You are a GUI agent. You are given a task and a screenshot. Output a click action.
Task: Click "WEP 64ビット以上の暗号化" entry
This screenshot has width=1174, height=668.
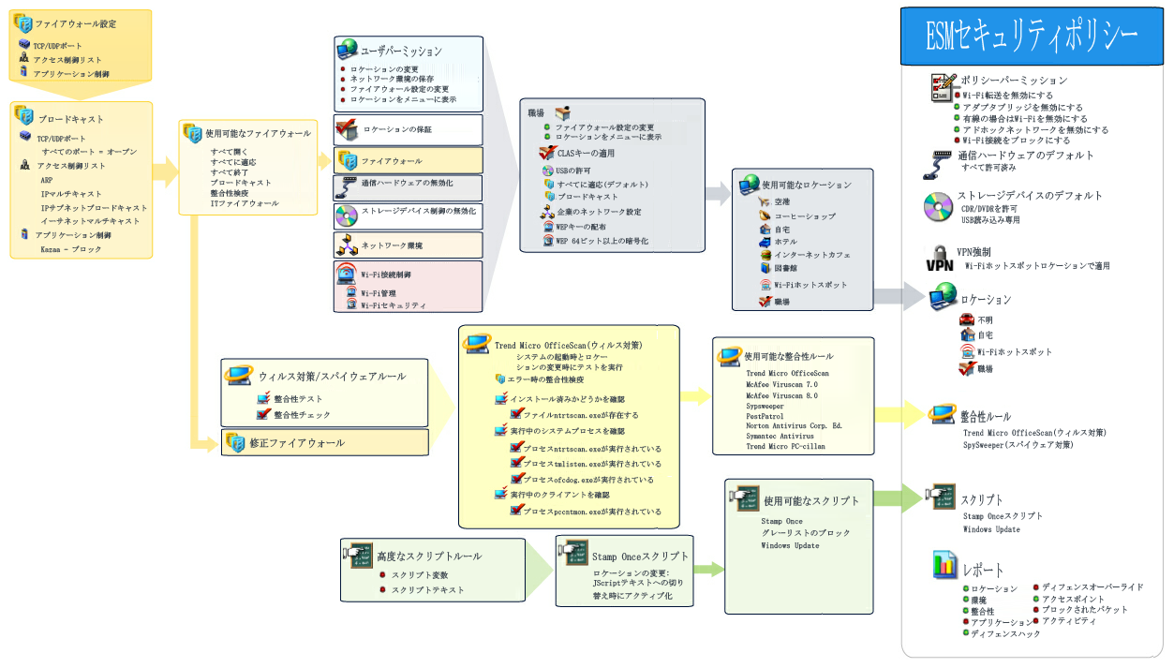[x=602, y=241]
